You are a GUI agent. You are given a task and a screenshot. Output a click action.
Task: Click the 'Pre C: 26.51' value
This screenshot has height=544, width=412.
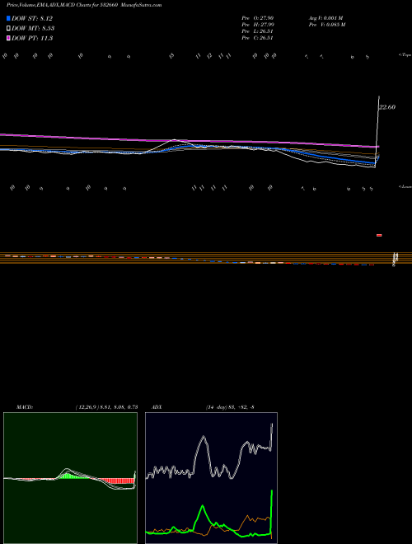coord(258,38)
